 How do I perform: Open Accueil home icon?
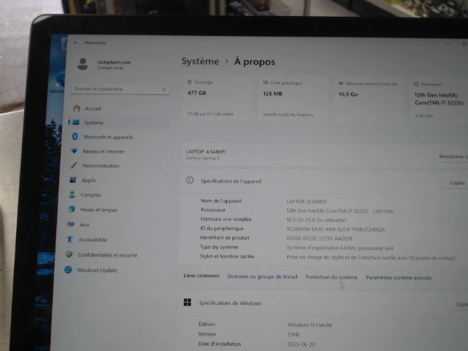tap(77, 108)
